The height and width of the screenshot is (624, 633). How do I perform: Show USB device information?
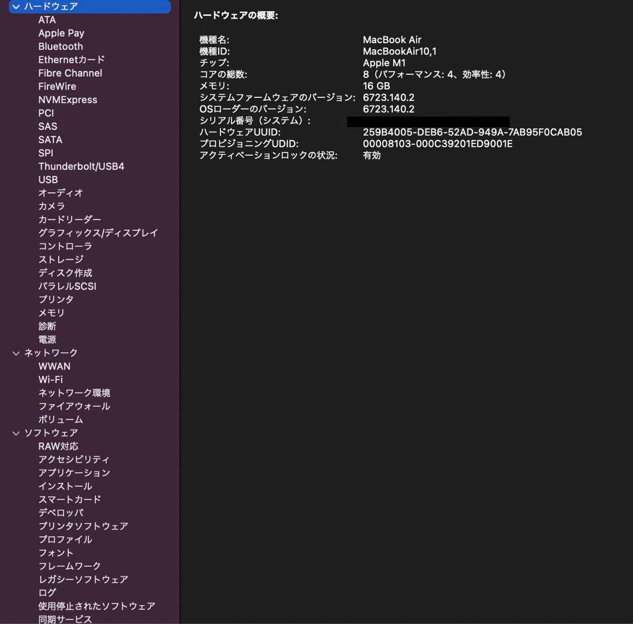pos(48,180)
